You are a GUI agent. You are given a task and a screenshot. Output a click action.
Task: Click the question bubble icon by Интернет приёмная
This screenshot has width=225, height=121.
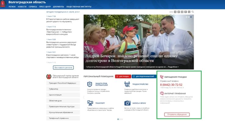(x=162, y=93)
